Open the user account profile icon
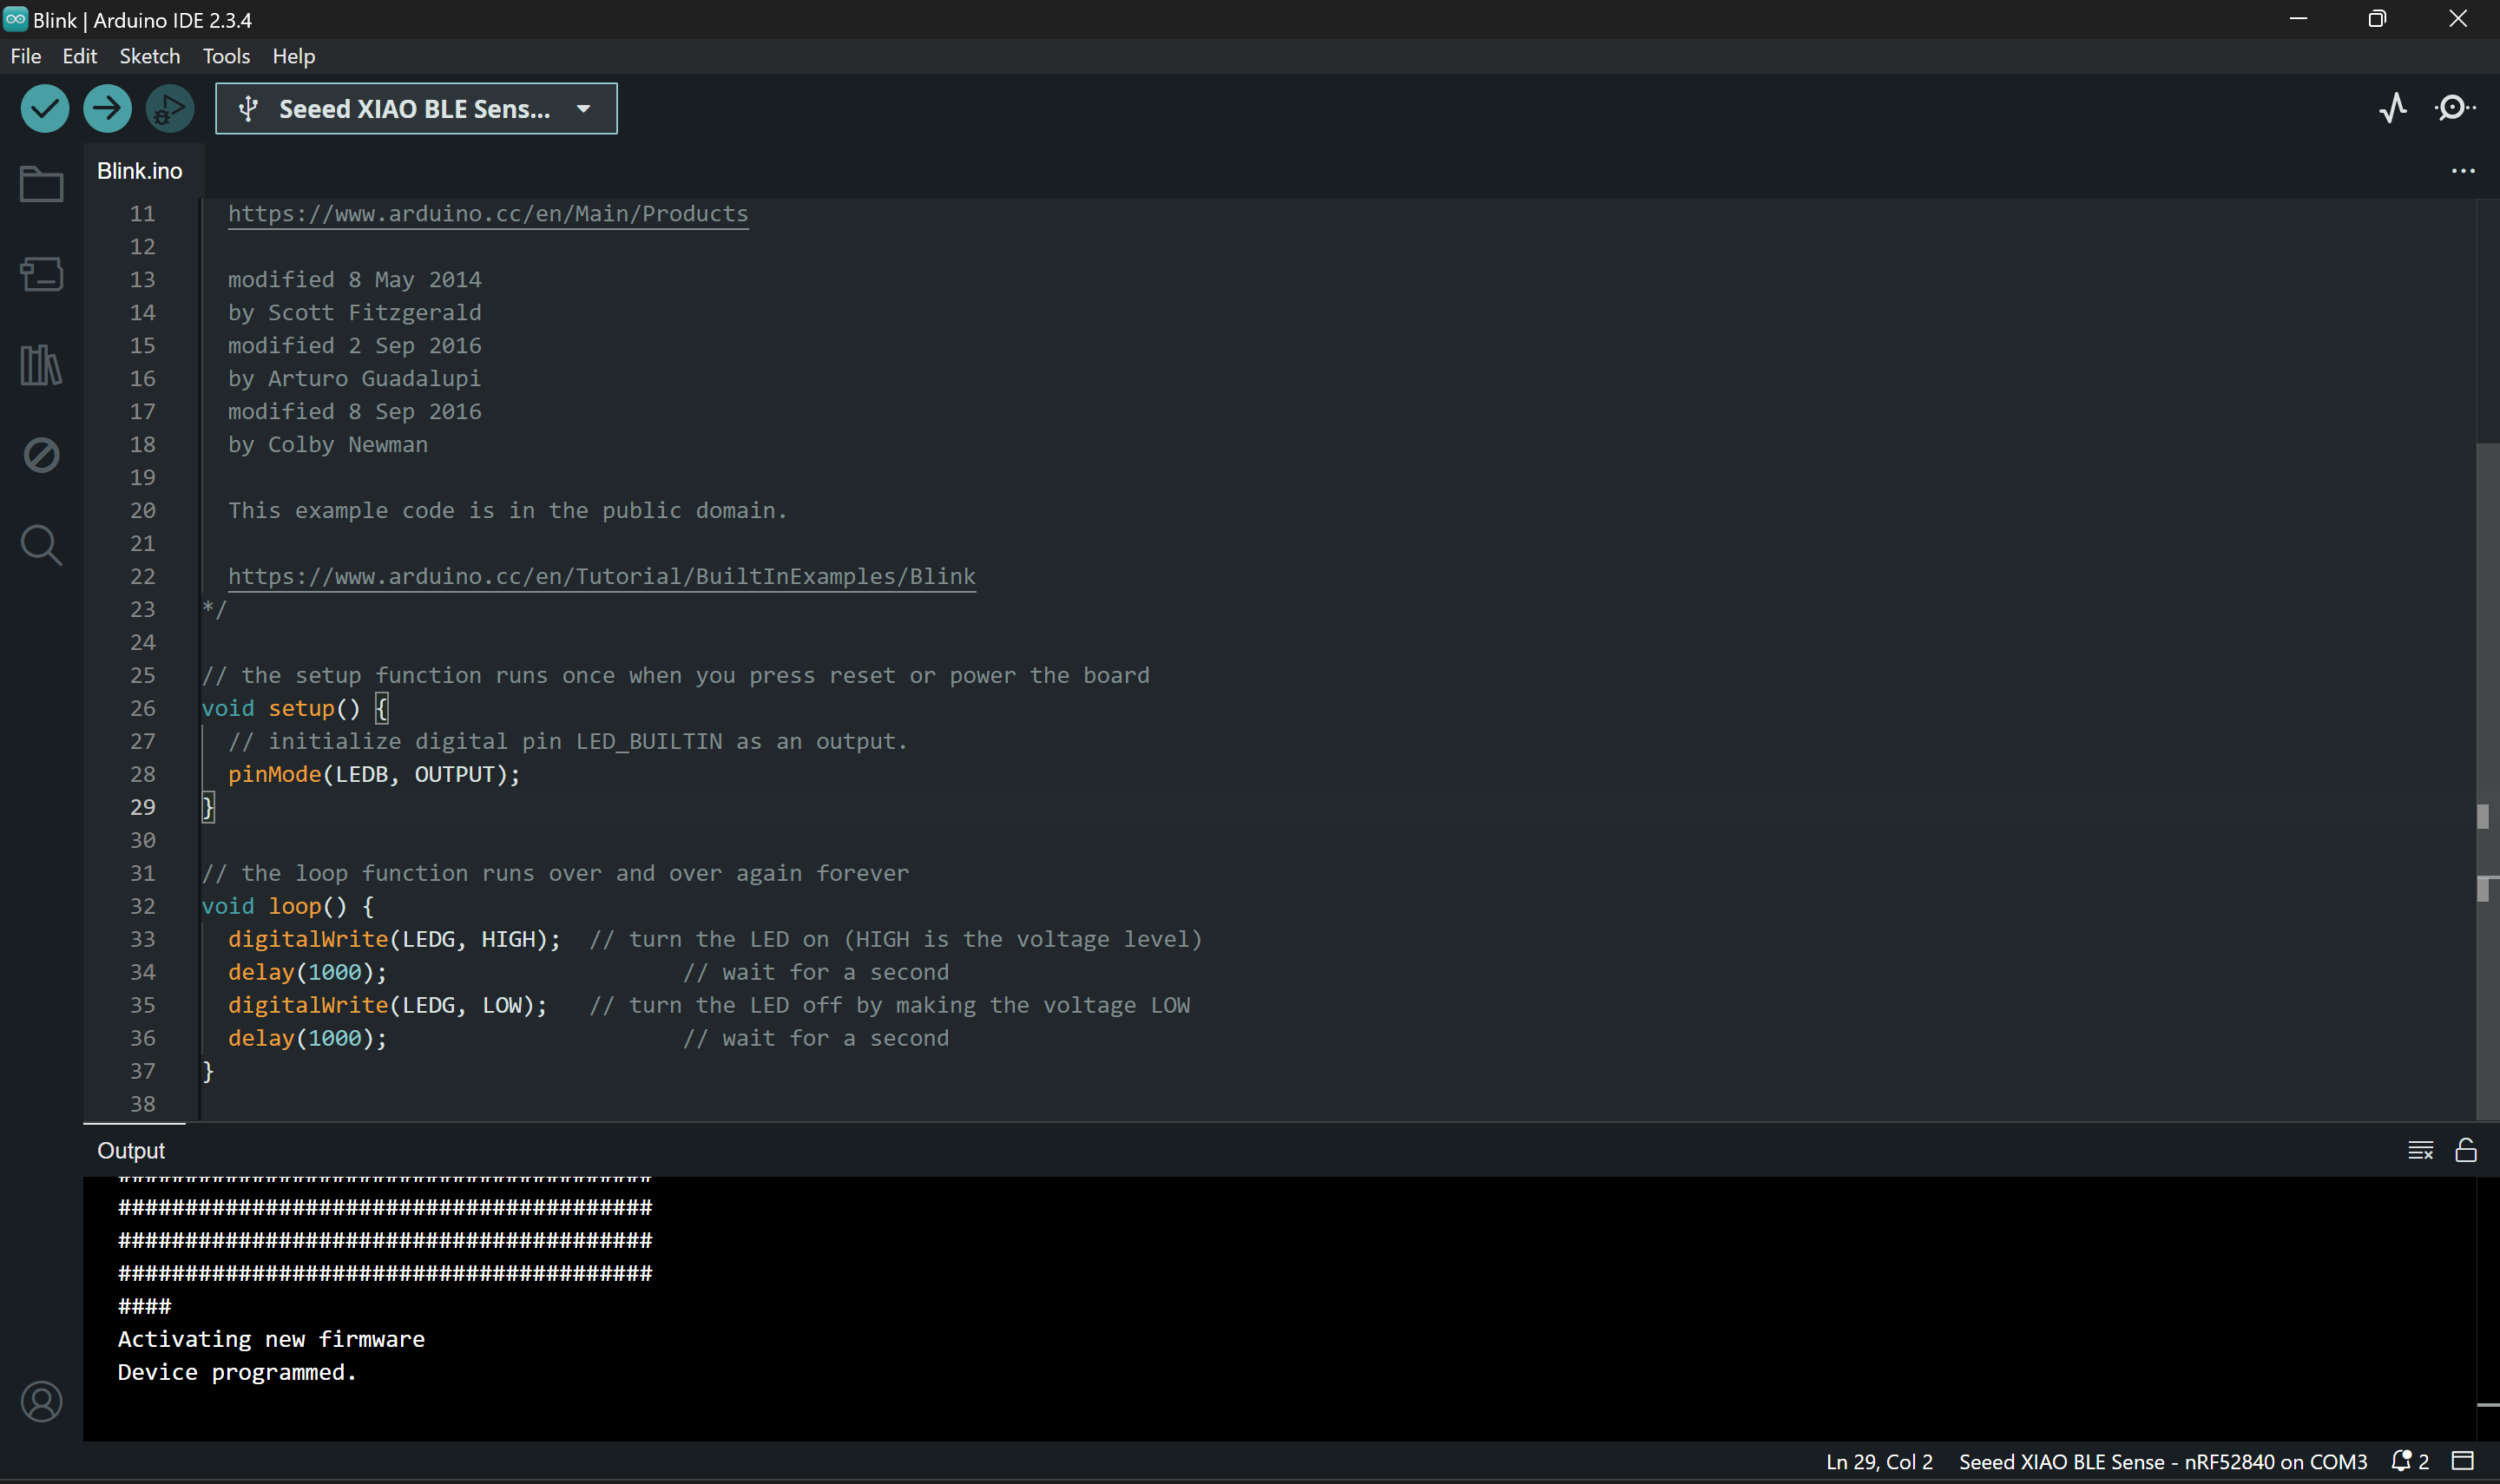Image resolution: width=2500 pixels, height=1484 pixels. tap(41, 1402)
